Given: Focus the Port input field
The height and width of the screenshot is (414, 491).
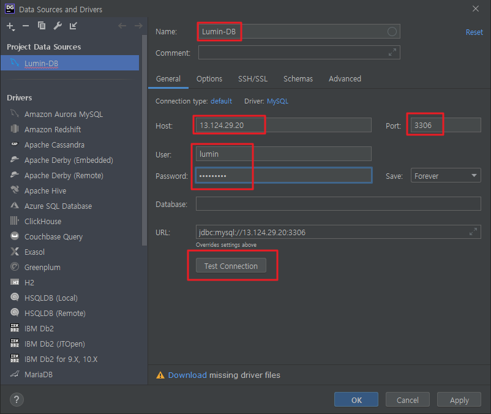Looking at the screenshot, I should pyautogui.click(x=446, y=126).
